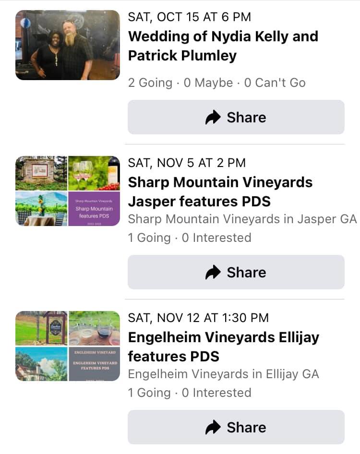Select the "Engelheim Vineyards in Ellijay GA" location
The image size is (360, 454).
[x=223, y=374]
